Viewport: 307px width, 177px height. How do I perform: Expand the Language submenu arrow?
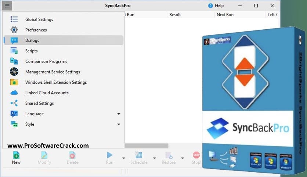coord(119,114)
